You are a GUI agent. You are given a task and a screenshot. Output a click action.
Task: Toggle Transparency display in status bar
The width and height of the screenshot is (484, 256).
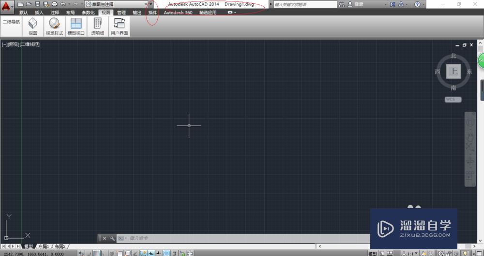click(x=166, y=253)
